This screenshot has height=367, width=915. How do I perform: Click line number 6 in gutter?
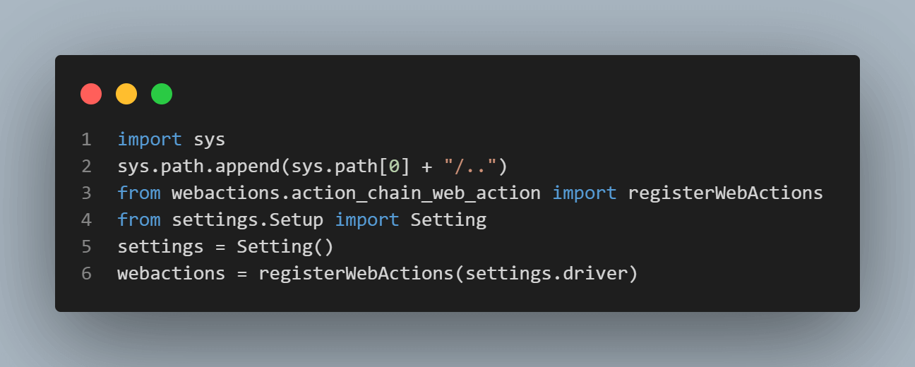(x=86, y=274)
